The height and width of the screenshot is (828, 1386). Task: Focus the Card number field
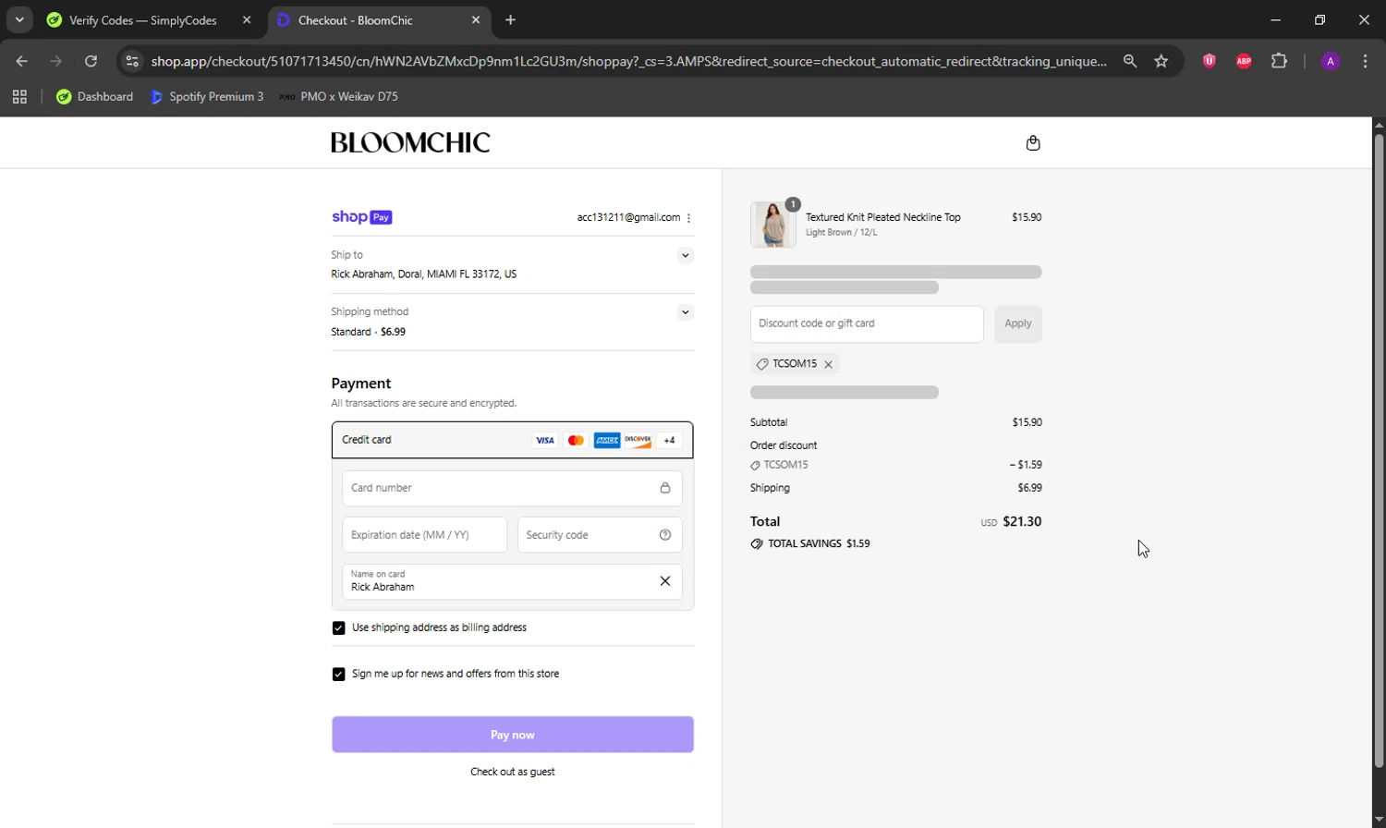512,488
